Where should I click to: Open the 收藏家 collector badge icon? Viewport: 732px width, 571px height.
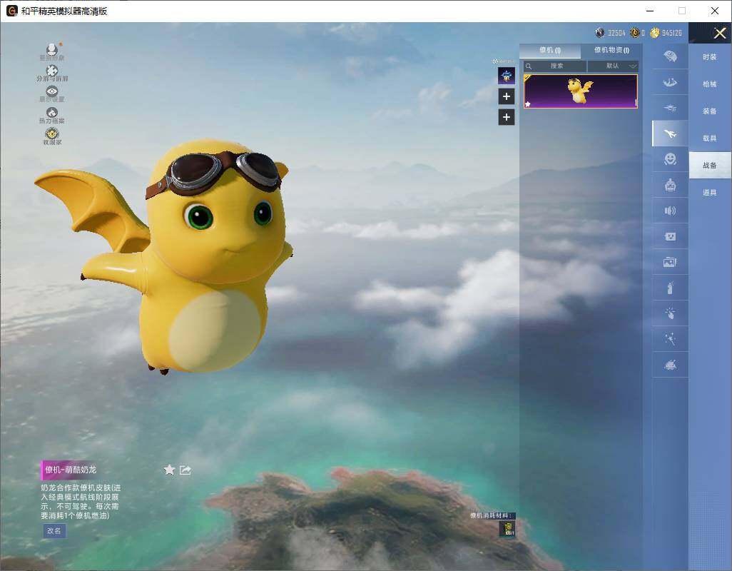tap(52, 133)
